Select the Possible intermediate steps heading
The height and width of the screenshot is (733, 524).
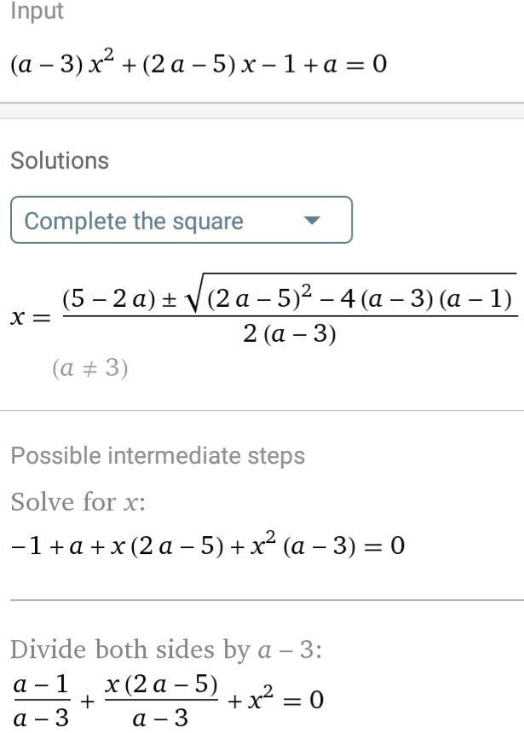[x=158, y=455]
